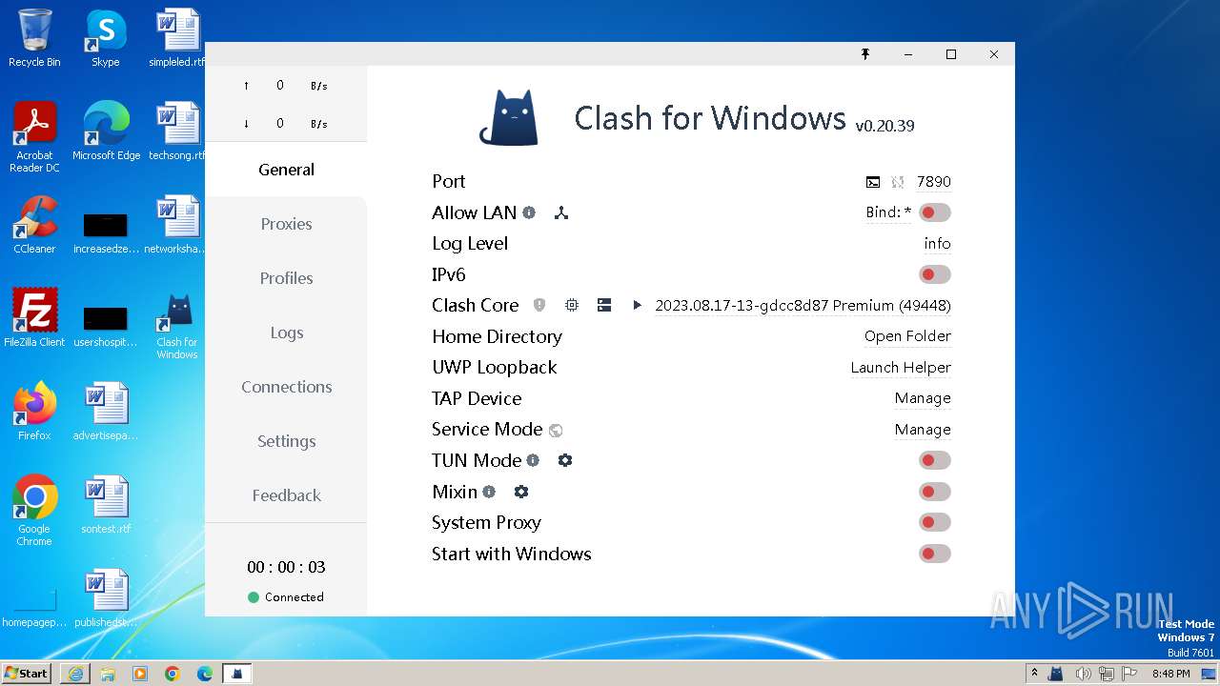Open the FileZilla Client desktop icon
Screen dimensions: 1220x686
coord(34,318)
